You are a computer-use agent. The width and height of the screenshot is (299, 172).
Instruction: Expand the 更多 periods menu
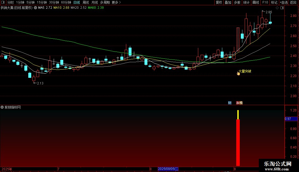point(116,2)
